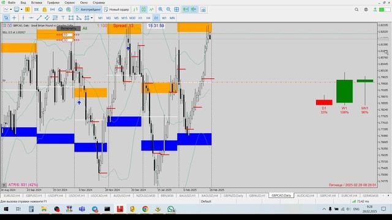Switch timeframe to MN
Screen dimensions: 392x220
tap(172, 18)
